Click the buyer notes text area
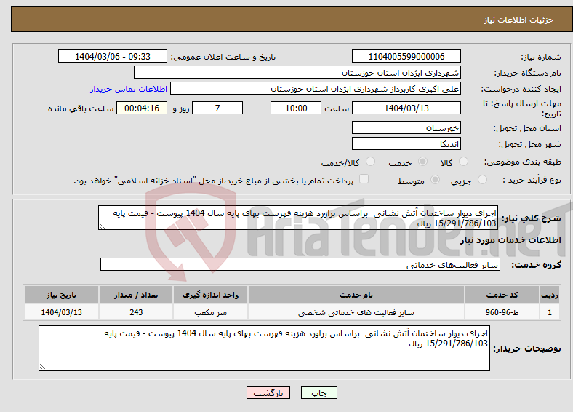The height and width of the screenshot is (412, 573). 264,348
